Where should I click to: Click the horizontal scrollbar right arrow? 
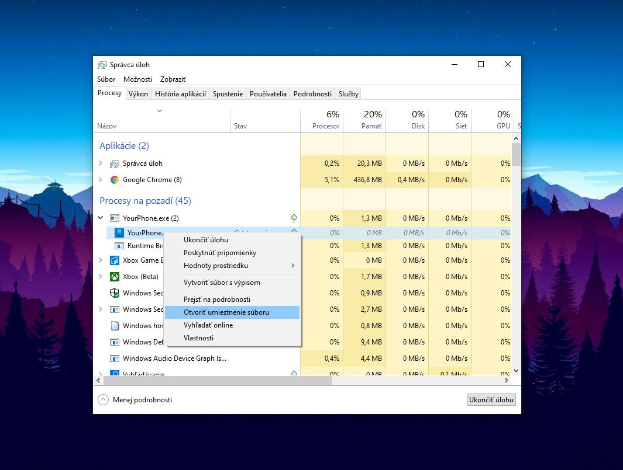(x=507, y=380)
